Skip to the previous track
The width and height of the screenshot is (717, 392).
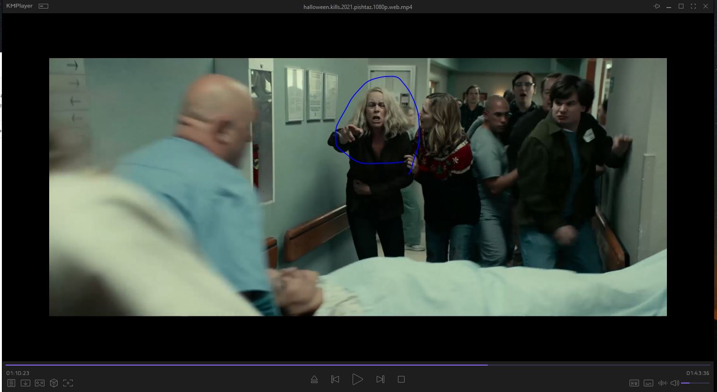335,379
